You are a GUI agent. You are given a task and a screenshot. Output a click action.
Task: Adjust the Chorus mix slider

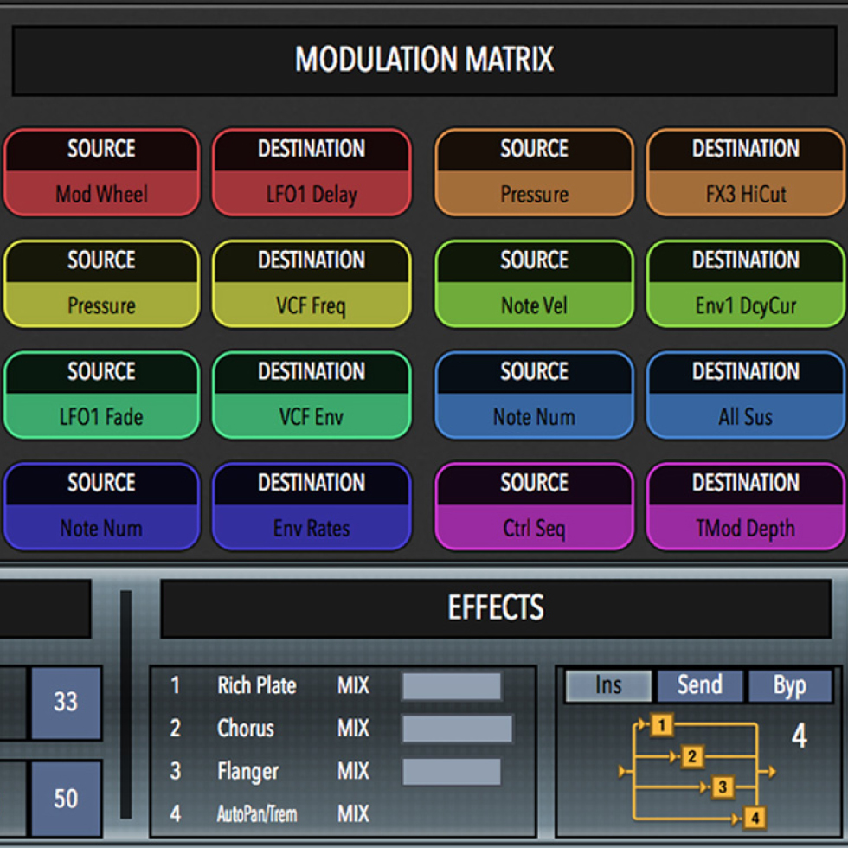(458, 729)
